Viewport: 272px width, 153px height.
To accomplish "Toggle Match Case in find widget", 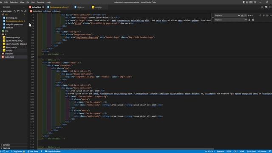I will pyautogui.click(x=239, y=15).
